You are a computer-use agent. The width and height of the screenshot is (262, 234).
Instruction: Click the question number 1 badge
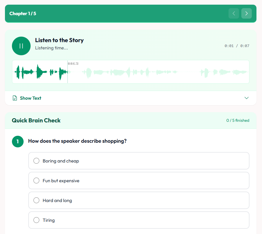tap(17, 142)
